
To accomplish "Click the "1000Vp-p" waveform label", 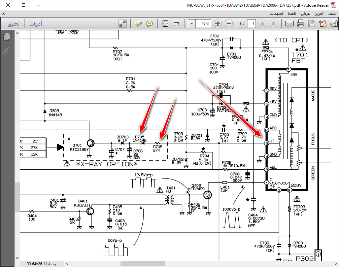I will pyautogui.click(x=231, y=209).
